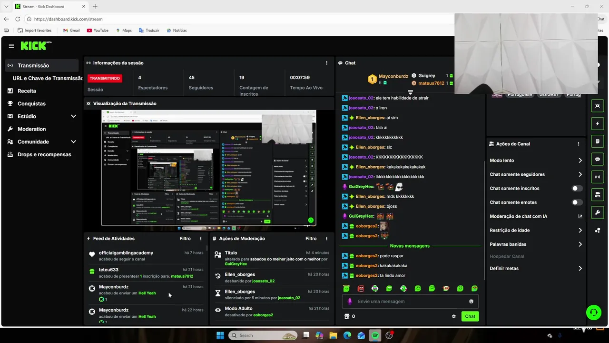
Task: Click the wrench icon in right rail
Action: (598, 212)
